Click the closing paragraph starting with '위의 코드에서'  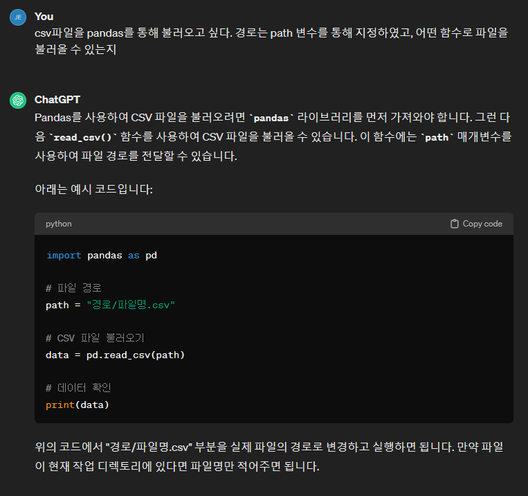tap(269, 457)
